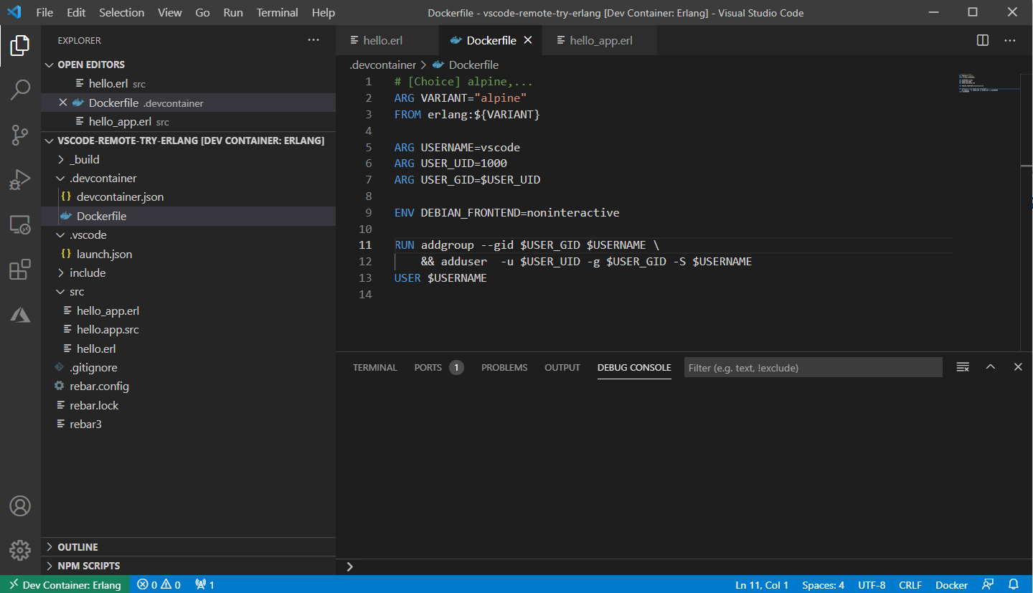Switch to hello_app.erl editor tab
Viewport: 1033px width, 593px height.
(600, 40)
